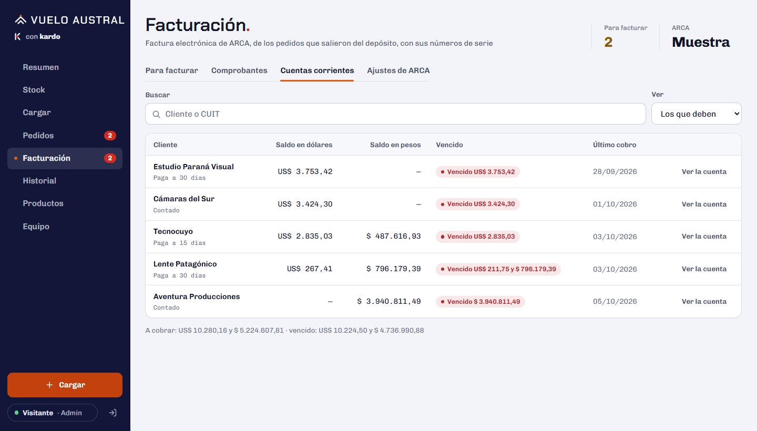Click the "Vencido US$ 2.835,03" badge
The image size is (757, 431).
(478, 237)
